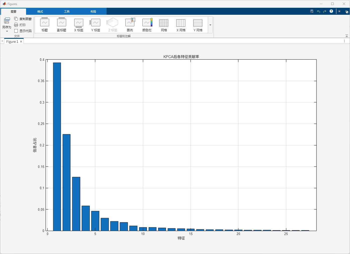Click the 打印 print button
350x254 pixels.
point(20,25)
